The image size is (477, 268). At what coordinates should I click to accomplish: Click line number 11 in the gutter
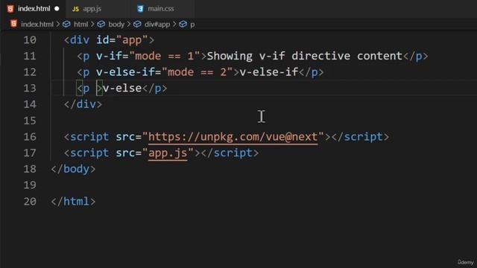point(30,57)
